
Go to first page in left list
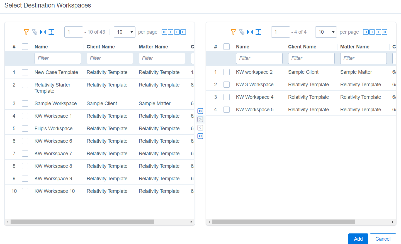(164, 32)
